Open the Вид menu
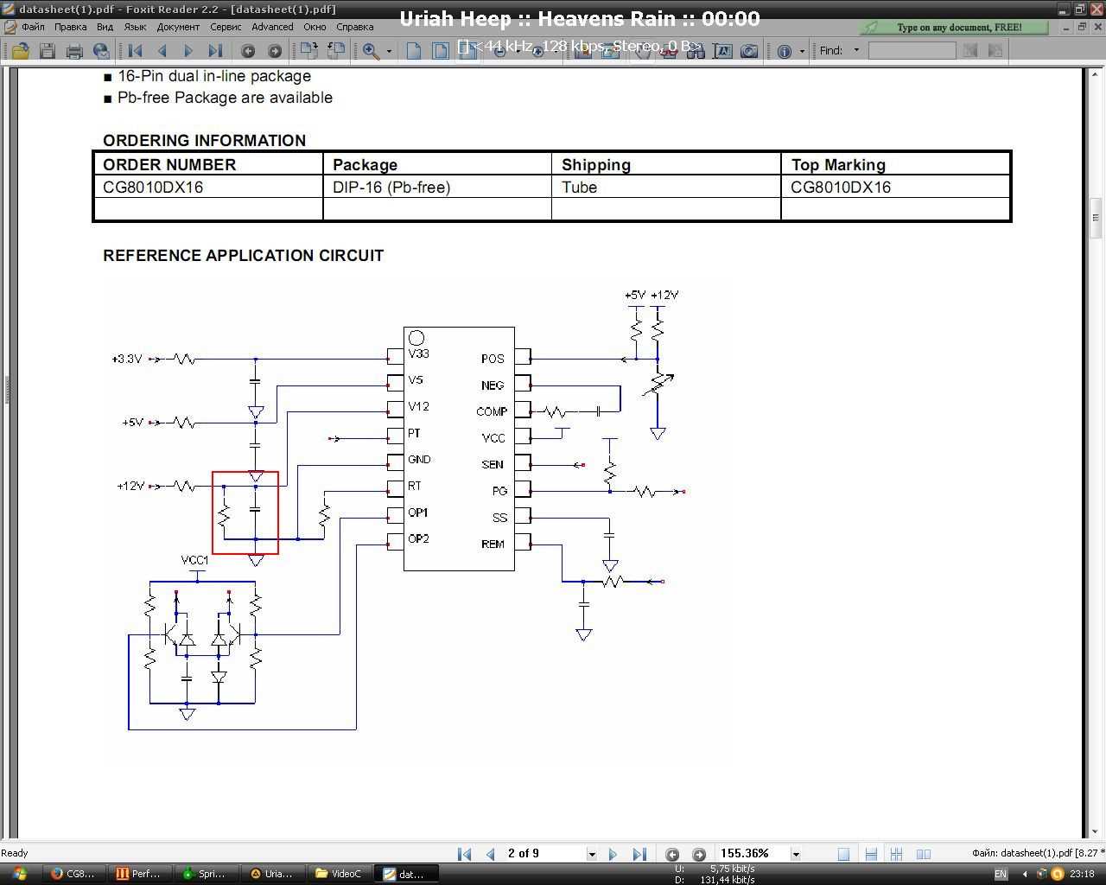This screenshot has width=1106, height=885. click(x=105, y=27)
